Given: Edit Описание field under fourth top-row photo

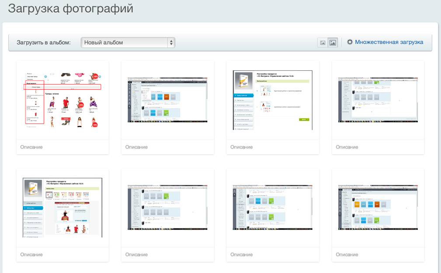Looking at the screenshot, I should click(x=378, y=147).
